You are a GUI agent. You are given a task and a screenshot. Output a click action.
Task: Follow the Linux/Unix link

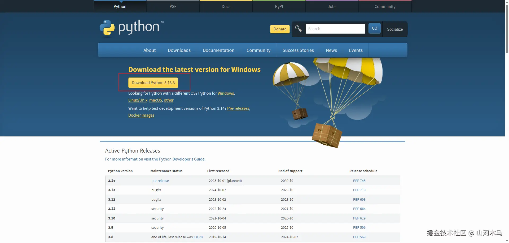click(138, 100)
